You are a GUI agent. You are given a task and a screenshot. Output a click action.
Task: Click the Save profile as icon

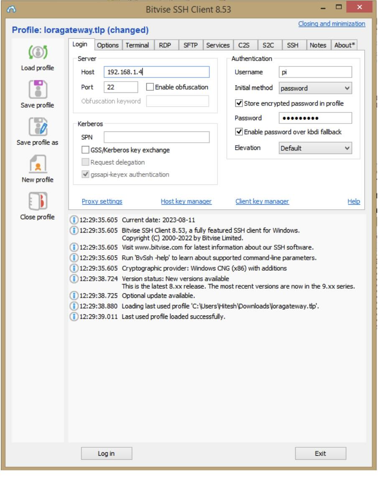click(x=38, y=126)
